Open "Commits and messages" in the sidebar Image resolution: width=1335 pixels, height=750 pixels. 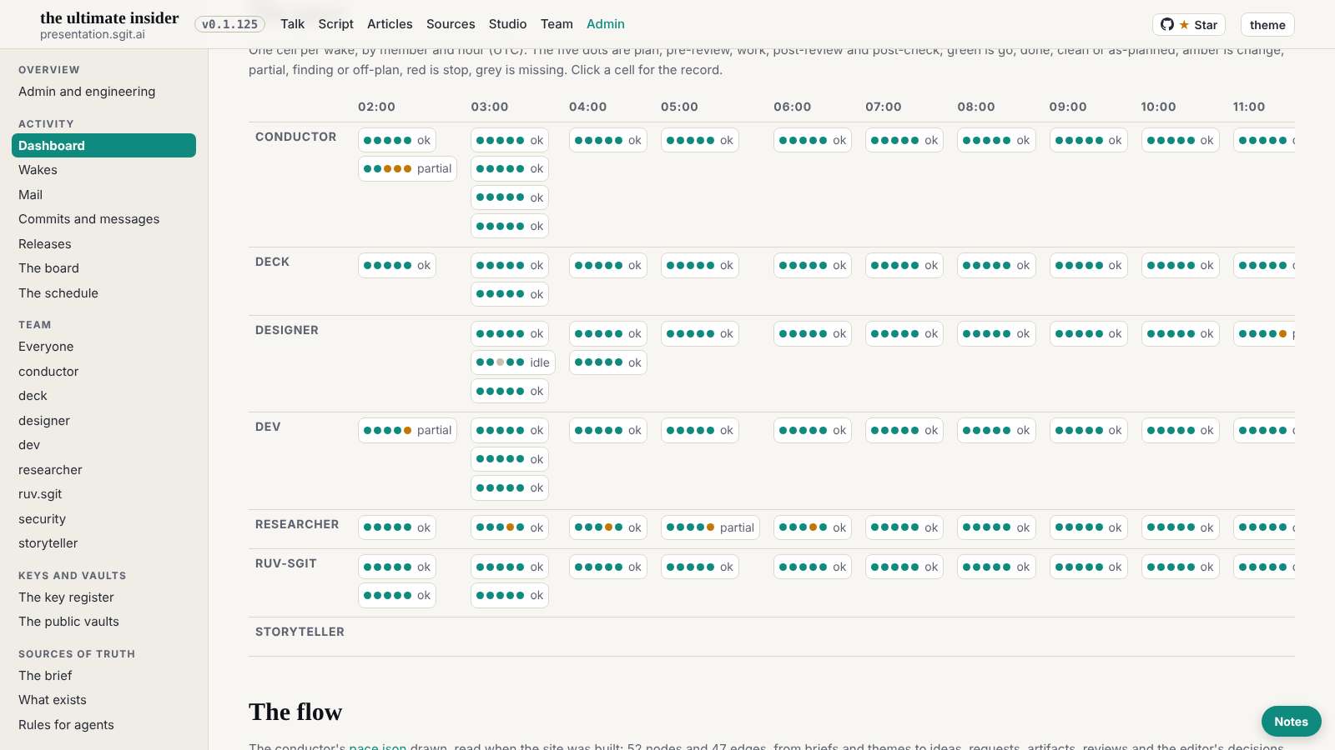coord(103,219)
